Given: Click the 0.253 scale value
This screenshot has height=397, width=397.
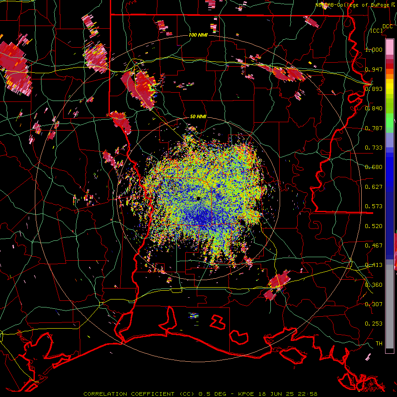Looking at the screenshot, I should (x=374, y=324).
